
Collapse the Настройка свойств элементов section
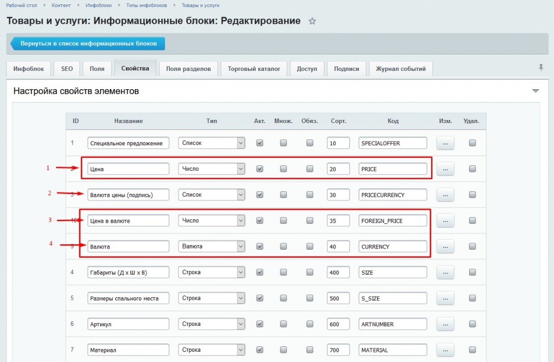pos(536,91)
